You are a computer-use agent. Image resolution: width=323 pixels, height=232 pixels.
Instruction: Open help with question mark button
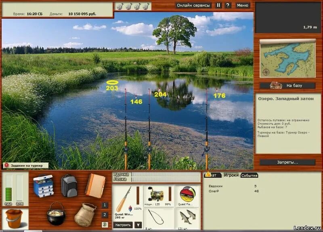pyautogui.click(x=227, y=5)
